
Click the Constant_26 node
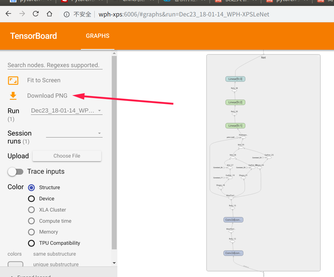224,167
